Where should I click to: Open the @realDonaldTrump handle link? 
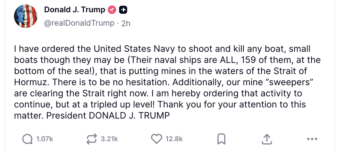79,23
